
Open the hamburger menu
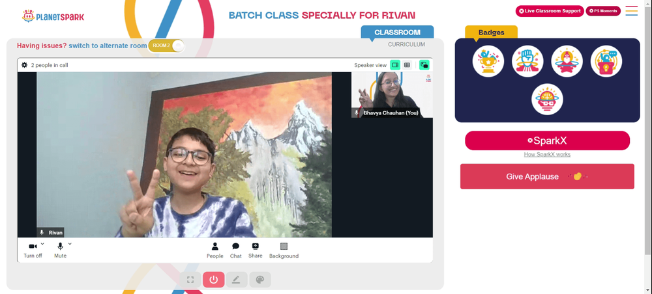632,11
